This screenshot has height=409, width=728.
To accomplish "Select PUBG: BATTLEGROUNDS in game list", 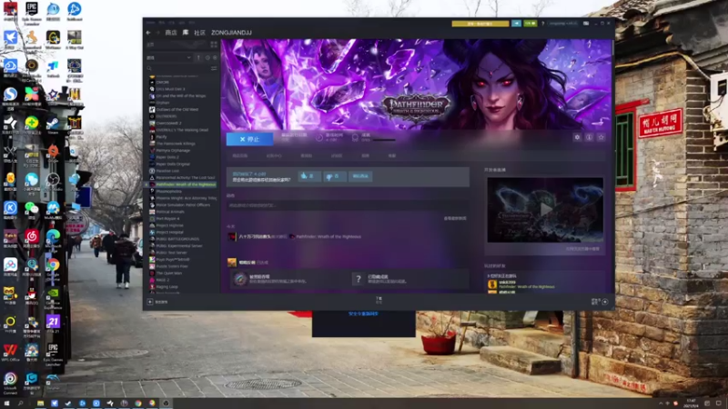I will (177, 239).
